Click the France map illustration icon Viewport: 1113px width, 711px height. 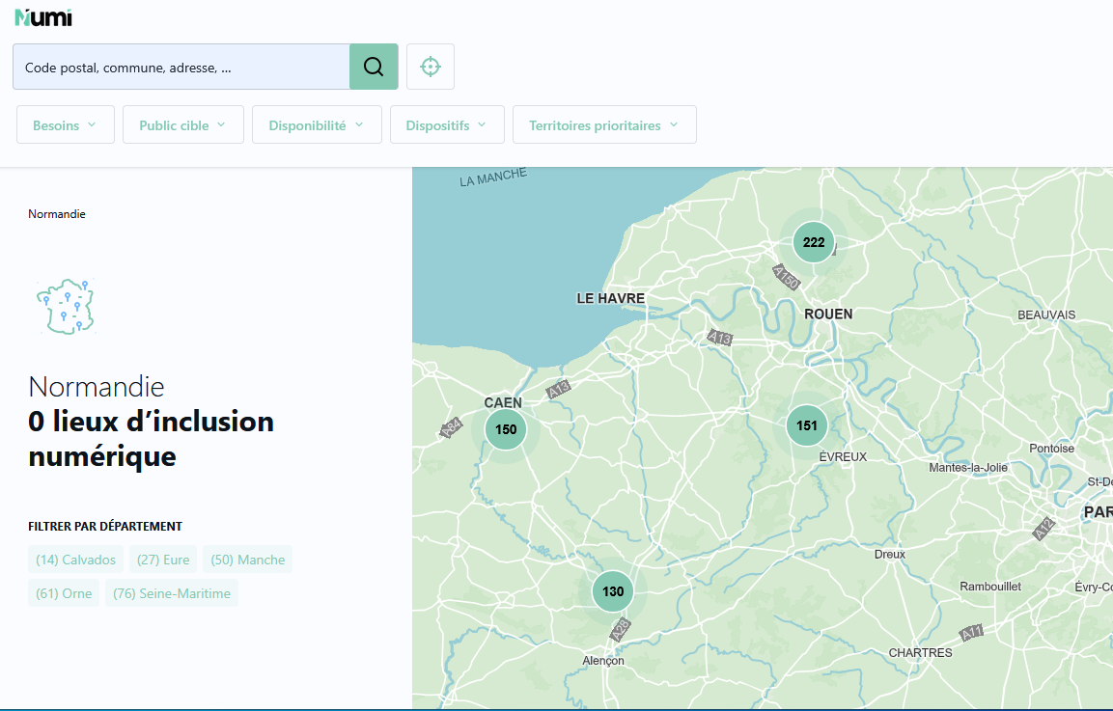pyautogui.click(x=66, y=307)
